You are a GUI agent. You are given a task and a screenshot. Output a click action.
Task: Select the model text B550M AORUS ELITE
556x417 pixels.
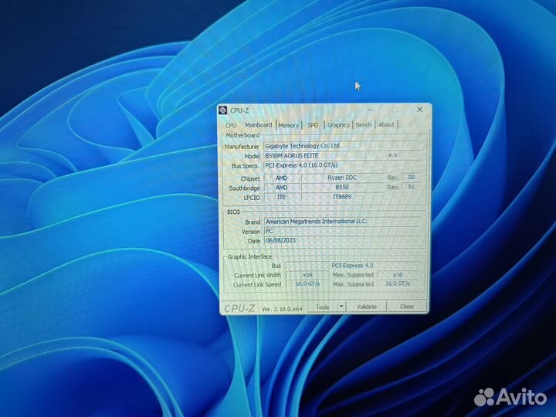click(292, 155)
